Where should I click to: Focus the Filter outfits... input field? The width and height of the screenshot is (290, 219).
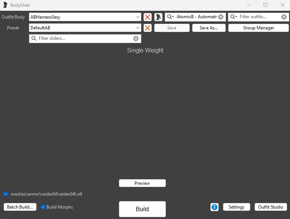258,17
